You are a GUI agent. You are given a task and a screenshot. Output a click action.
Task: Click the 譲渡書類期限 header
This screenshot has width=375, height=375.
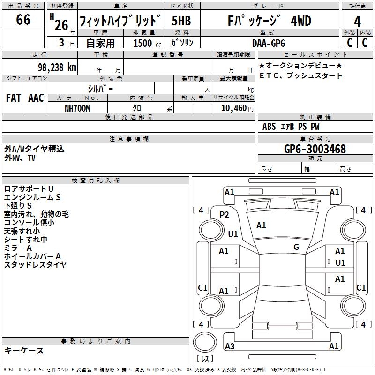click(233, 54)
